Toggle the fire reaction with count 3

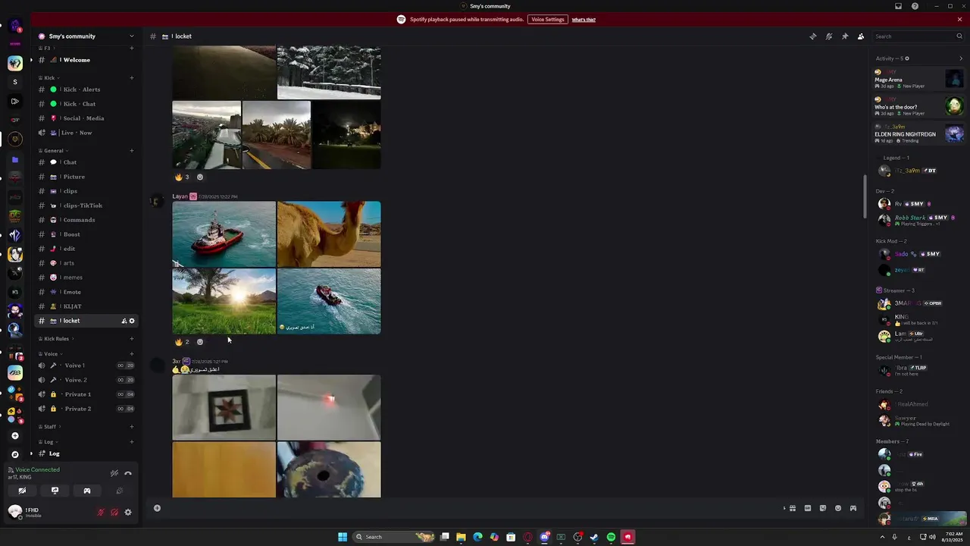click(182, 177)
